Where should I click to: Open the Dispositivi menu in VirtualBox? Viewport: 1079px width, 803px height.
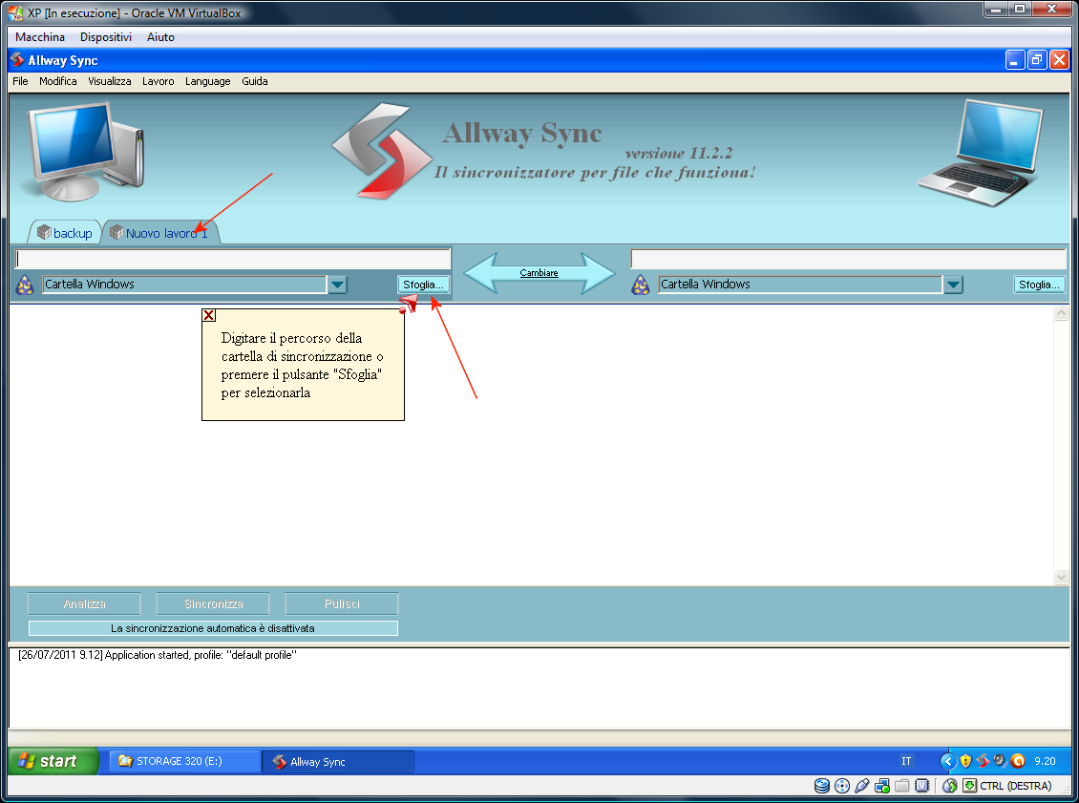pyautogui.click(x=106, y=37)
